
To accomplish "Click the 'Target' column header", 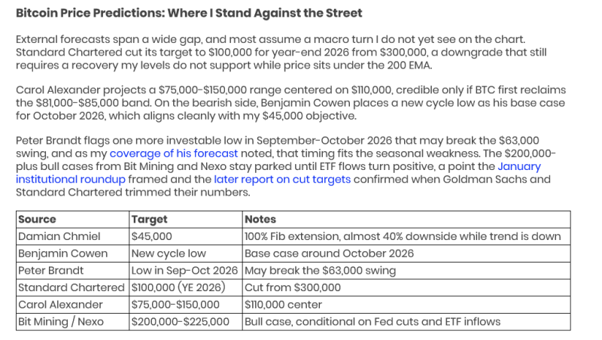I will (x=186, y=219).
